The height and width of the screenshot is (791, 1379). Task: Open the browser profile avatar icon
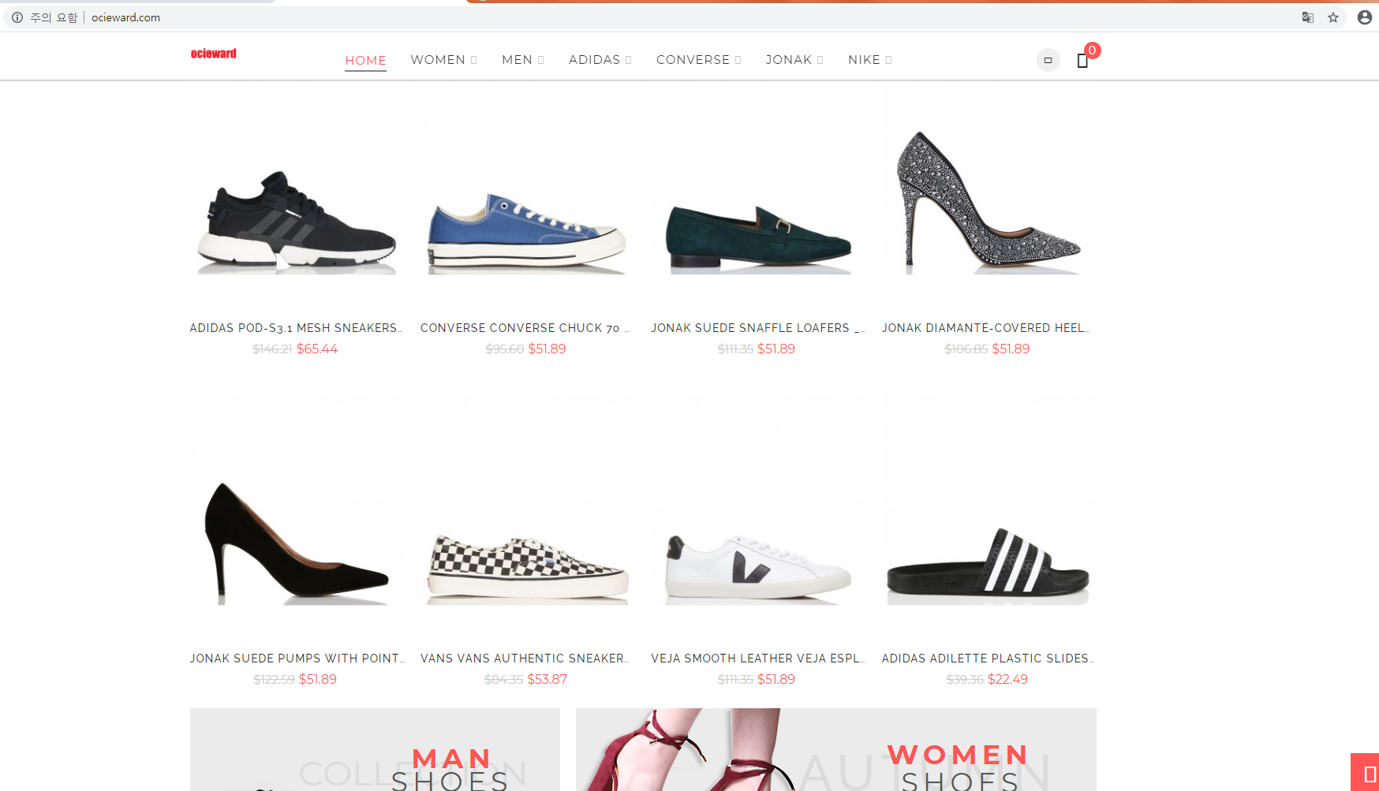pos(1365,17)
